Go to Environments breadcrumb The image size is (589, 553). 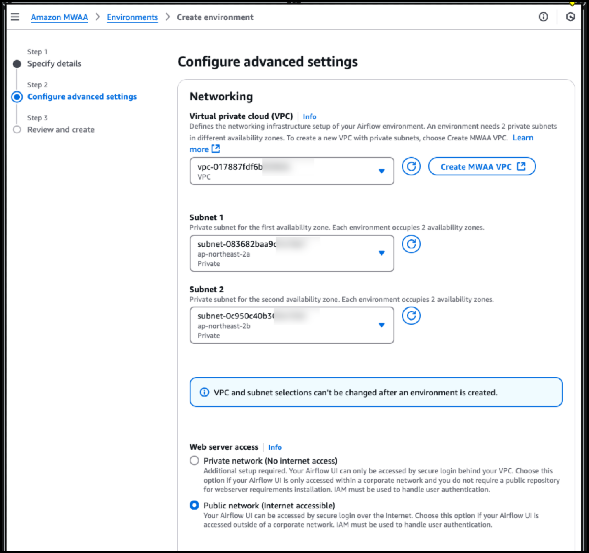tap(132, 17)
